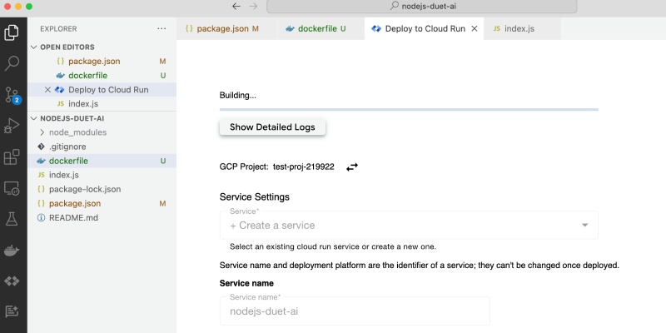Click the macOS yellow minimize button
Image resolution: width=666 pixels, height=333 pixels.
(x=18, y=7)
